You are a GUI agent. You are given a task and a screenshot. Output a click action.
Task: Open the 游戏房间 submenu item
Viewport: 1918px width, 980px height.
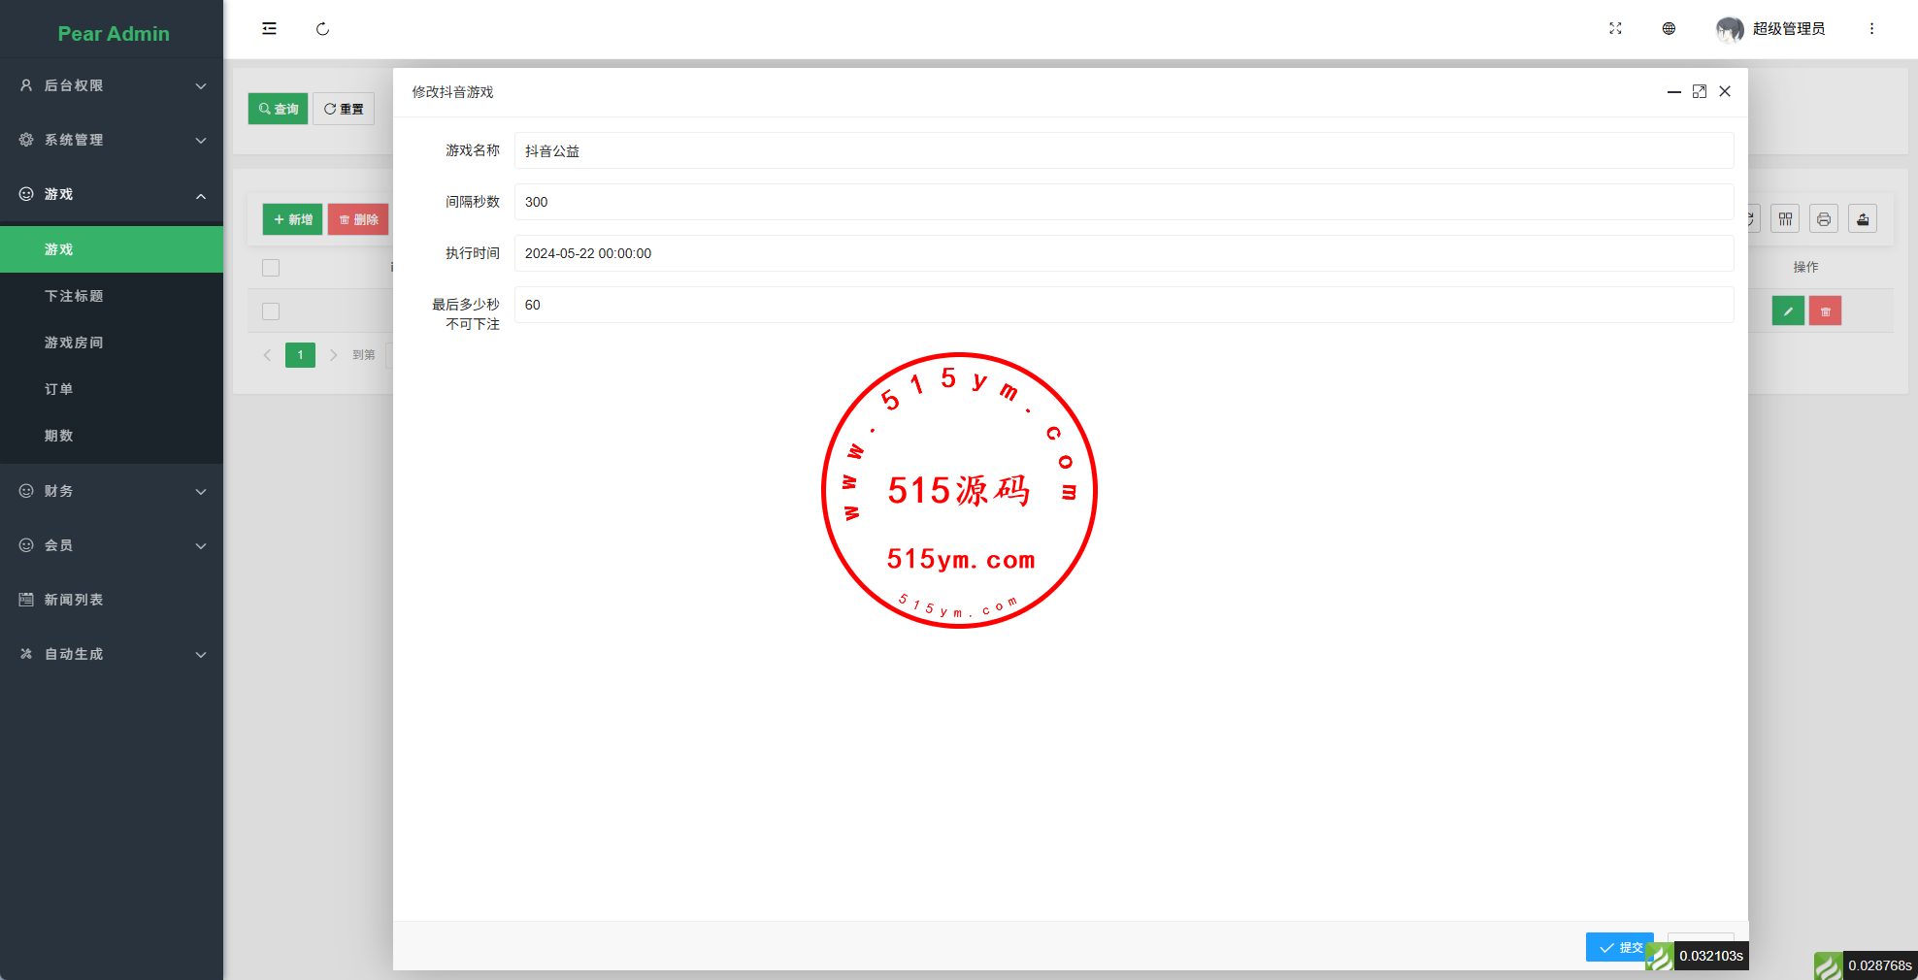coord(74,343)
